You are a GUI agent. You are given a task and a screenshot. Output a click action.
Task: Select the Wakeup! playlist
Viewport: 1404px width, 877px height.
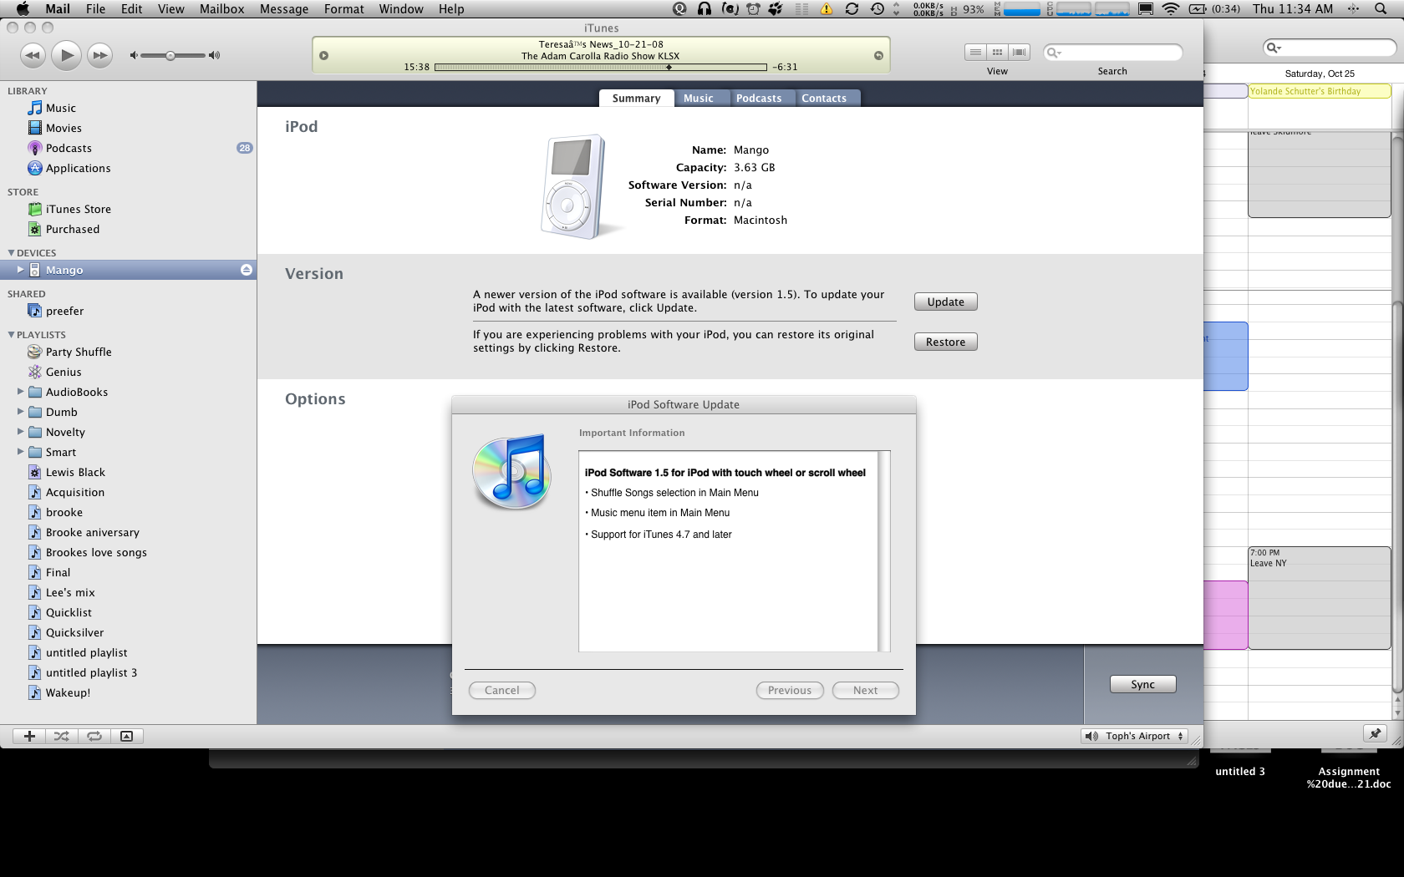tap(128, 692)
